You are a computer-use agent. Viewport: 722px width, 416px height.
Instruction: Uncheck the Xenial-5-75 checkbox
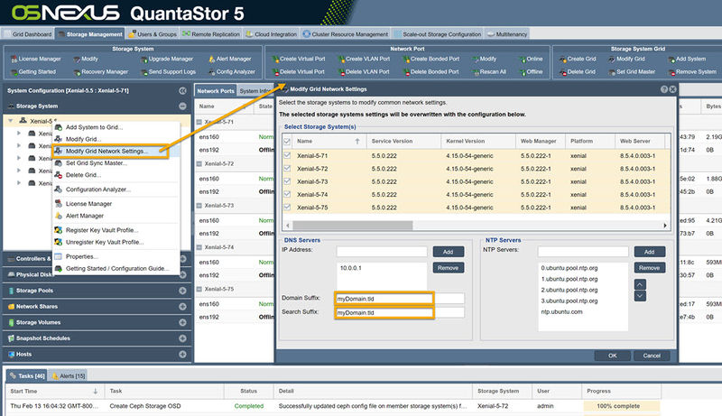coord(287,207)
